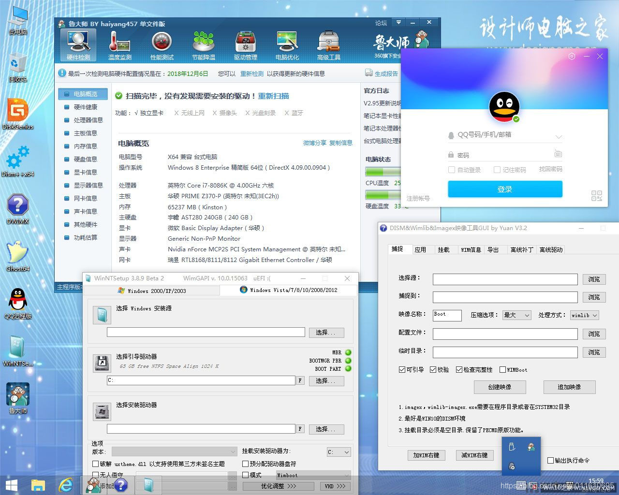Image resolution: width=619 pixels, height=495 pixels.
Task: Toggle WIMBoot checkbox in DISM GUI
Action: 502,369
